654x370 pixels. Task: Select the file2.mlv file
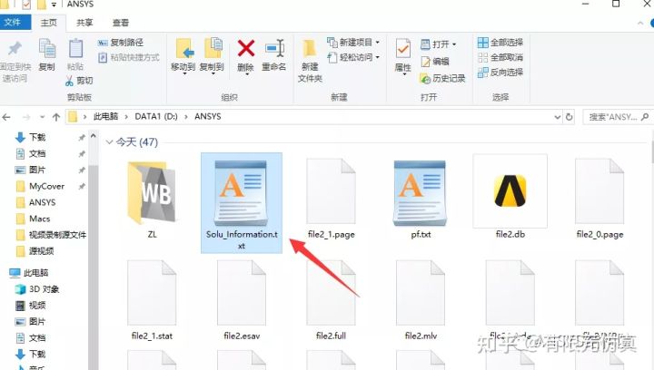pos(421,300)
